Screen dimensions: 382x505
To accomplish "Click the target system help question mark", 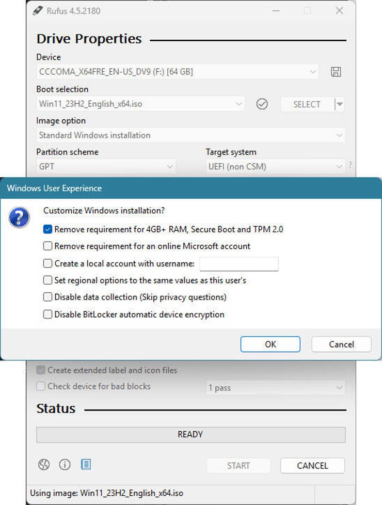I will 351,166.
